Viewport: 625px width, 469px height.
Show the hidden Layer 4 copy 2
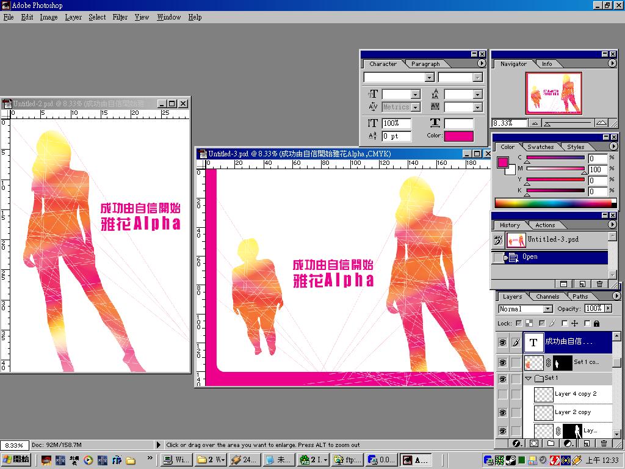coord(502,394)
